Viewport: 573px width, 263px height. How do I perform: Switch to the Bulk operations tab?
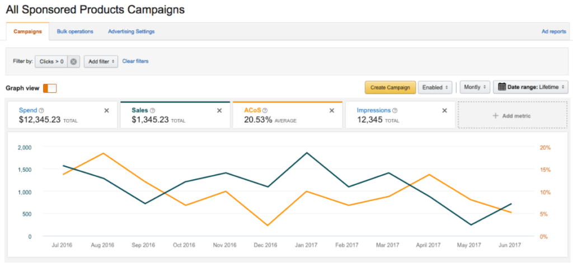(75, 31)
